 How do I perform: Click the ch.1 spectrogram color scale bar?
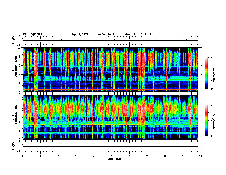[206, 73]
